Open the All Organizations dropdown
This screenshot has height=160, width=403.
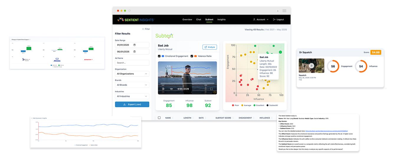point(132,74)
